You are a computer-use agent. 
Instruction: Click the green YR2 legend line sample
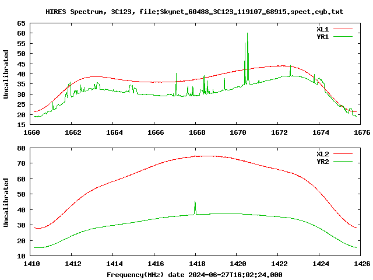point(343,162)
